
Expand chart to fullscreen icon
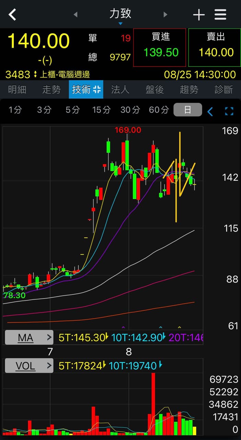coord(229,111)
